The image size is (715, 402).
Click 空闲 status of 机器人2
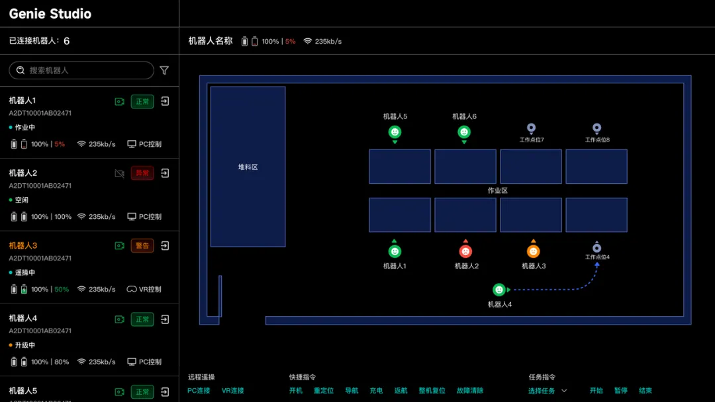click(x=19, y=200)
